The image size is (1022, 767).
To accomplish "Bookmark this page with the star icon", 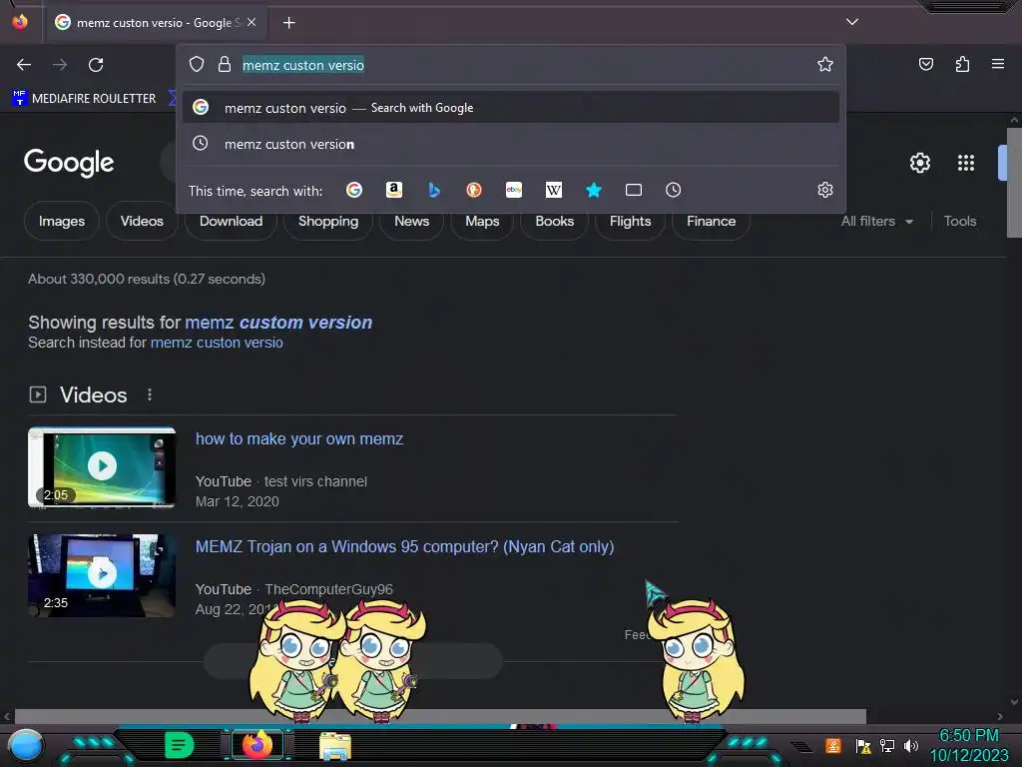I will pyautogui.click(x=825, y=64).
